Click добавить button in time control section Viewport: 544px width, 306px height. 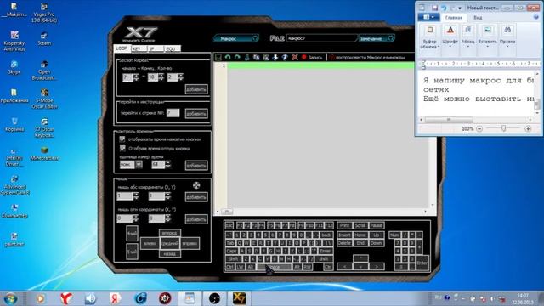[196, 165]
